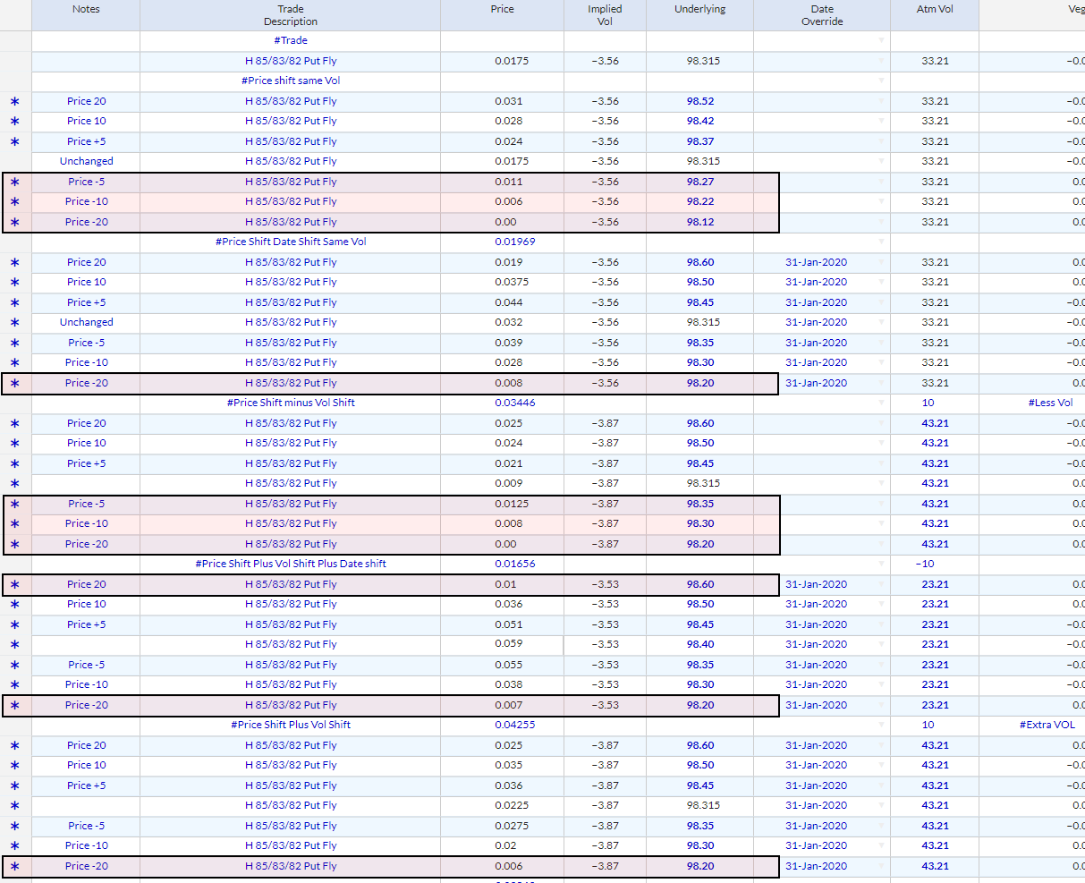The image size is (1085, 883).
Task: Click the asterisk on the row priced 0.059
Action: coord(14,645)
